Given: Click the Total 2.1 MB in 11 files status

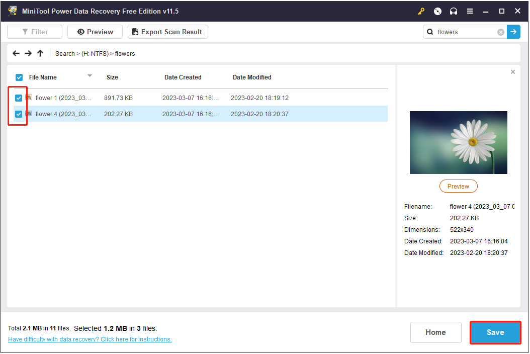Looking at the screenshot, I should click(x=39, y=328).
